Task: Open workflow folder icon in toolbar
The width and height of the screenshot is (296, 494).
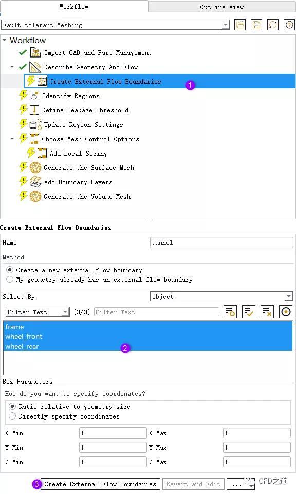Action: click(240, 25)
